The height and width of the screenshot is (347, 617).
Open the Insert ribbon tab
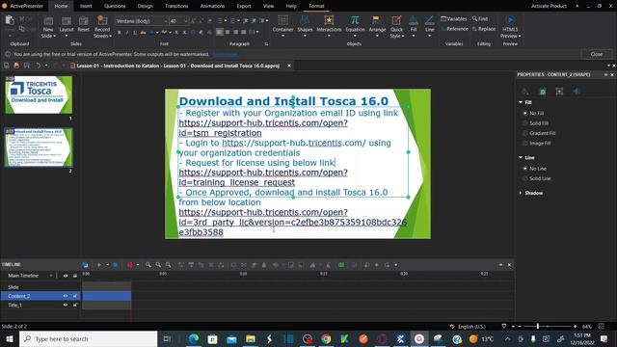tap(86, 6)
